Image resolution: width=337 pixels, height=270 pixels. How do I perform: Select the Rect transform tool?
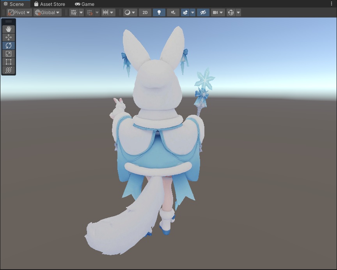[9, 62]
